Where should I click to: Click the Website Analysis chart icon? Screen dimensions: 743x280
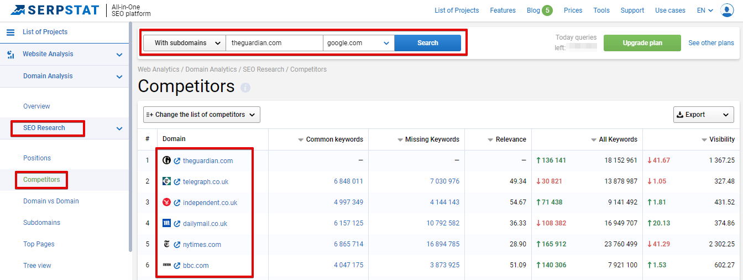coord(11,55)
